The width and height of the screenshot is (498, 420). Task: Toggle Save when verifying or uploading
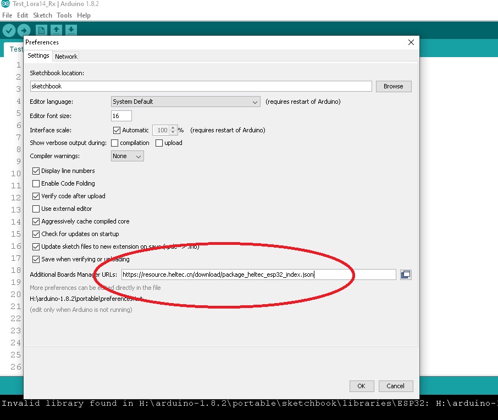[x=36, y=260]
